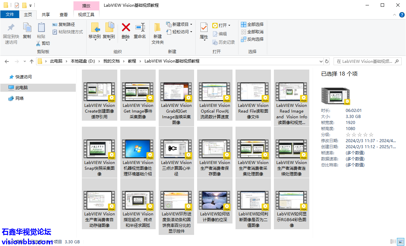The width and height of the screenshot is (406, 246).
Task: Collapse the ribbon with the chevron
Action: [395, 15]
